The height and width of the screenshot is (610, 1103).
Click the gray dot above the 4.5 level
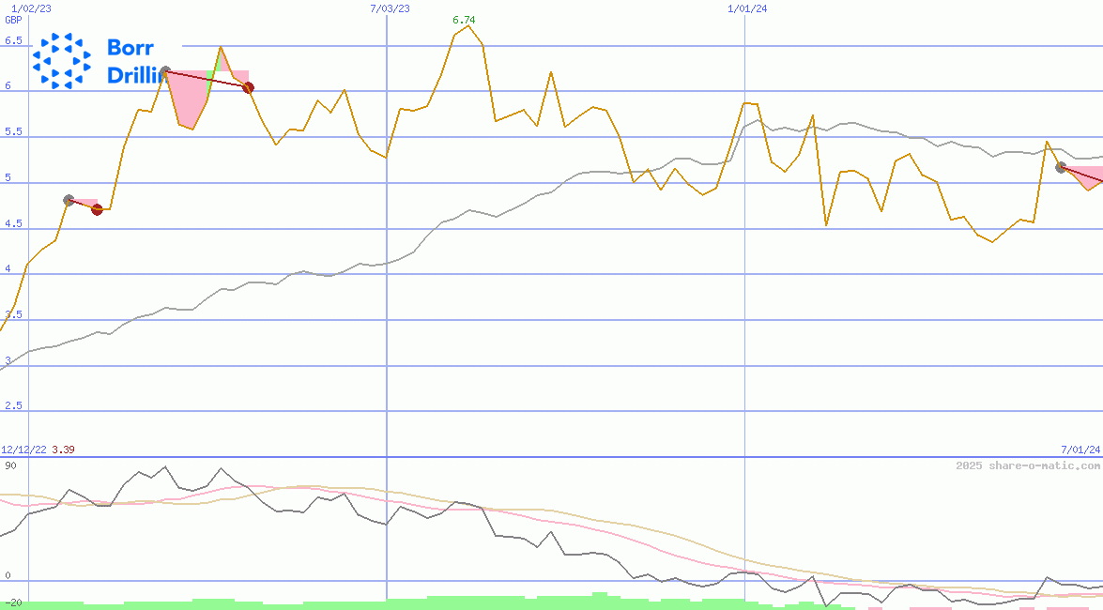click(x=67, y=198)
